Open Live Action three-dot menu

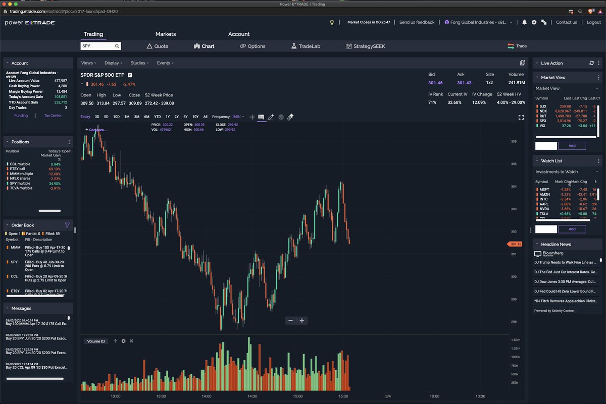(x=599, y=63)
